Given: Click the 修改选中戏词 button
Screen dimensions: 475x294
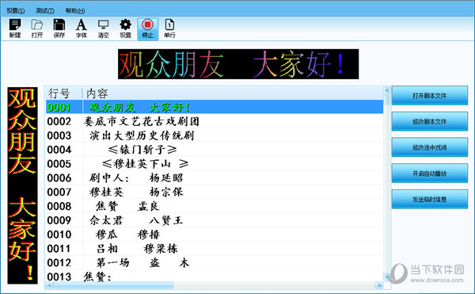Looking at the screenshot, I should pos(430,147).
